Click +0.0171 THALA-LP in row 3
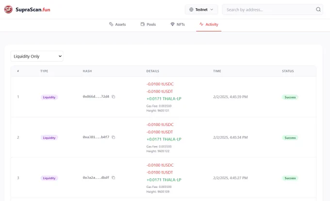This screenshot has height=201, width=330. pyautogui.click(x=164, y=180)
